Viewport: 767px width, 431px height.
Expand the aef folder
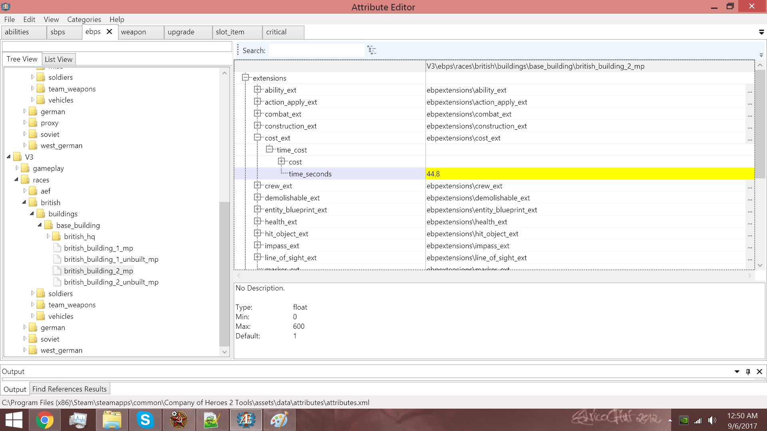coord(25,191)
